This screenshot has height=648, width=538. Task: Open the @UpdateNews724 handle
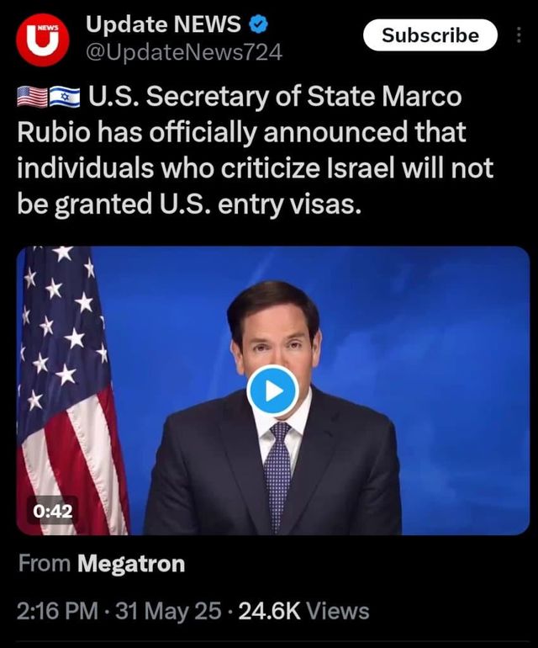[184, 52]
